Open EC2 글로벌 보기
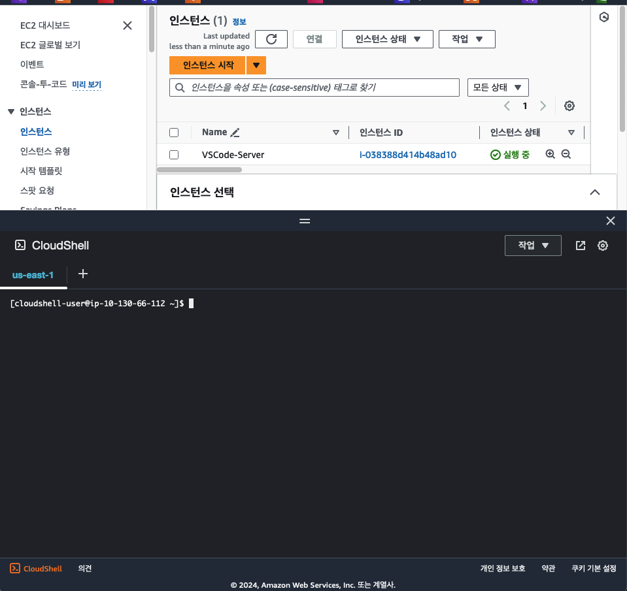The height and width of the screenshot is (591, 627). pyautogui.click(x=50, y=45)
